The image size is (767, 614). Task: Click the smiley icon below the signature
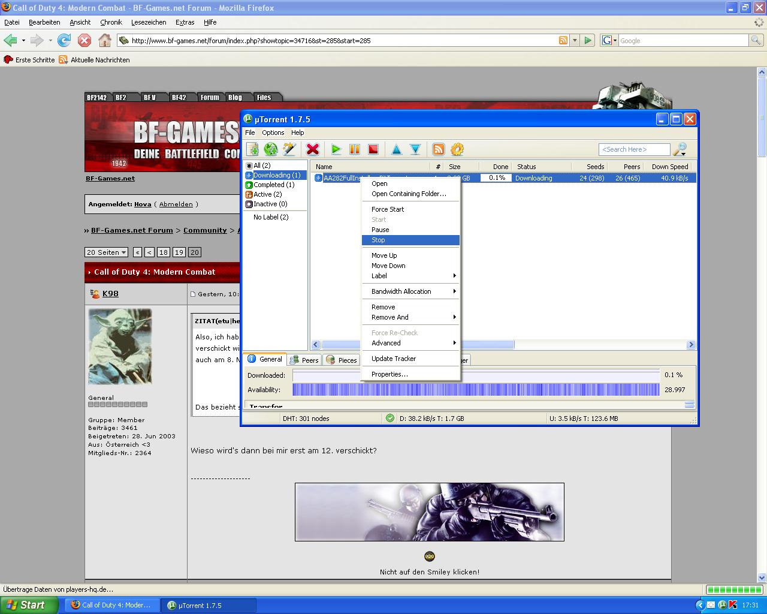tap(429, 556)
